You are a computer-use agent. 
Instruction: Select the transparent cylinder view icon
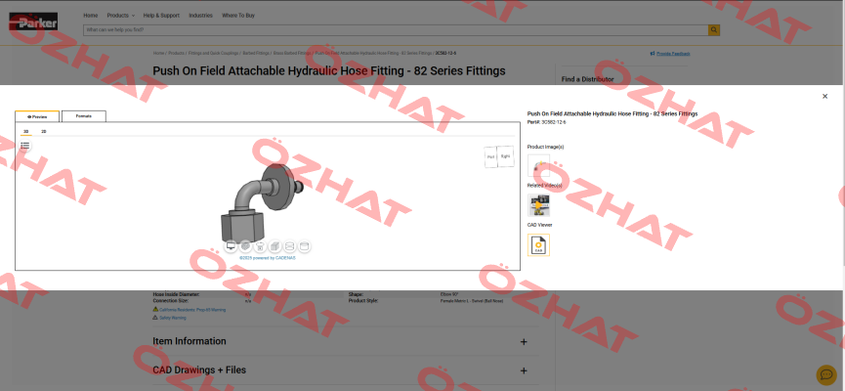[304, 246]
